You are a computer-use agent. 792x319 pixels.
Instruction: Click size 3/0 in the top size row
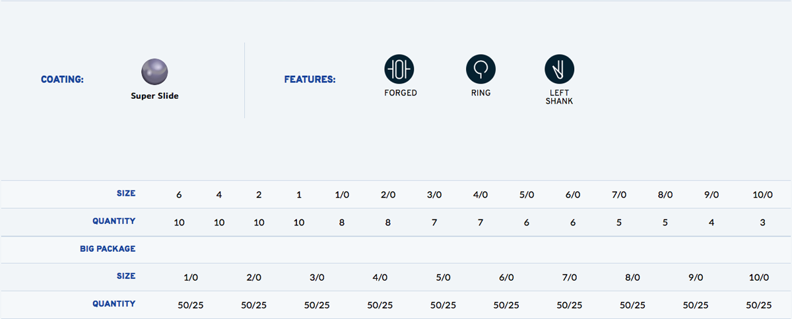(x=434, y=195)
